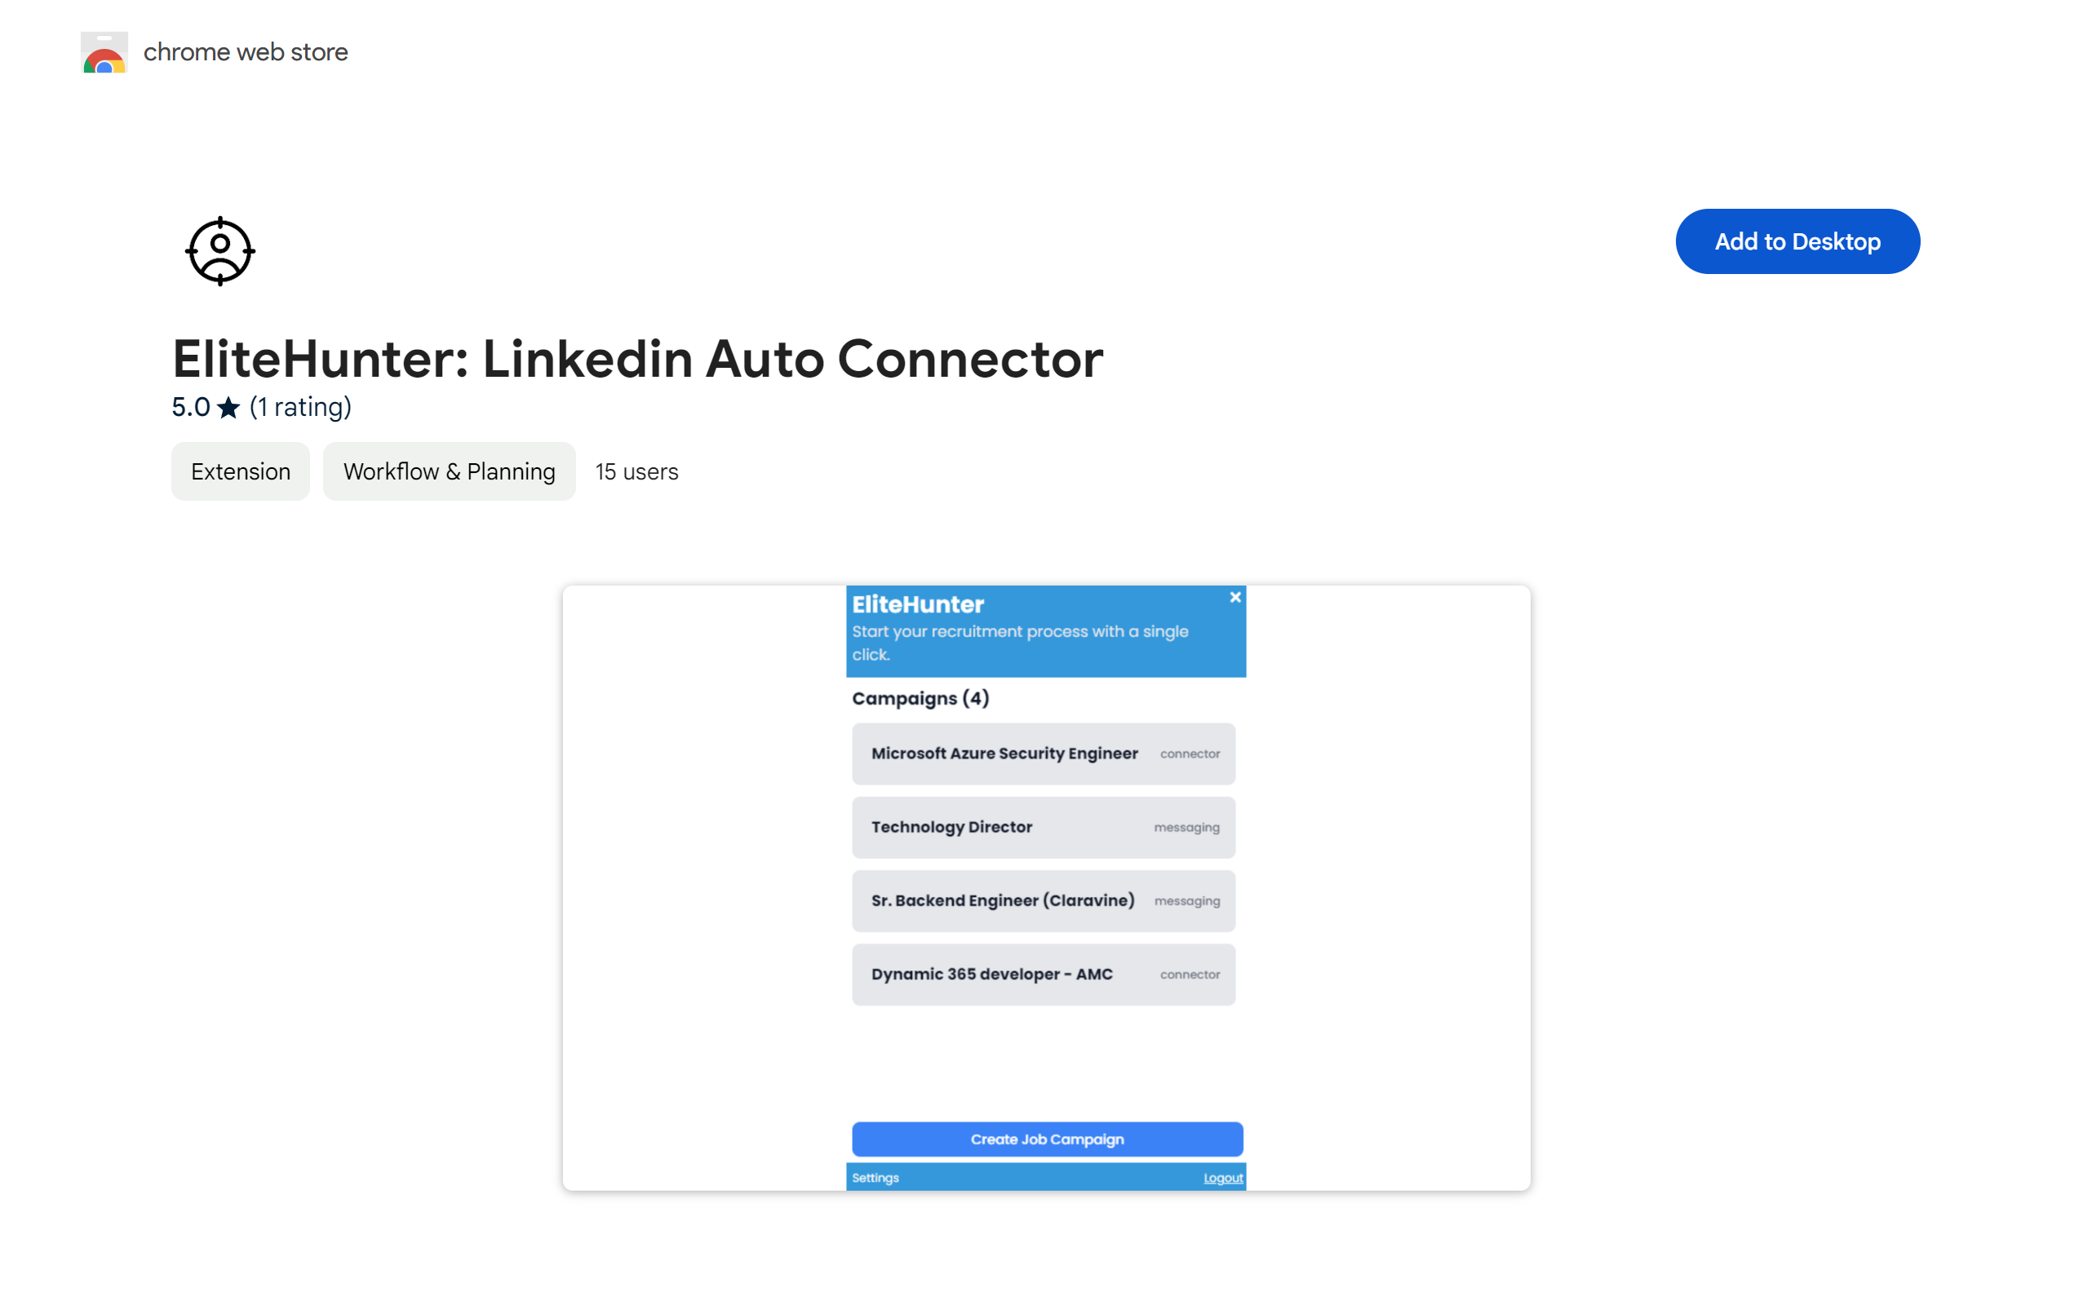Open the chrome web store home text
The height and width of the screenshot is (1313, 2092).
coord(246,52)
